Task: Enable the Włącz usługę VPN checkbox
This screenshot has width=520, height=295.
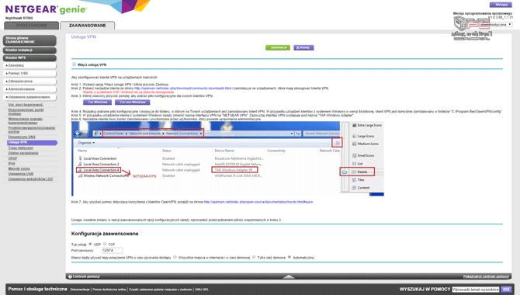Action: coord(75,64)
